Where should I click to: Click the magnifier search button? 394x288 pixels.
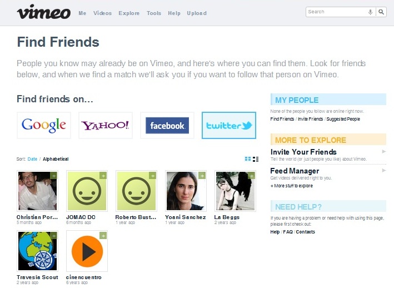pyautogui.click(x=381, y=12)
